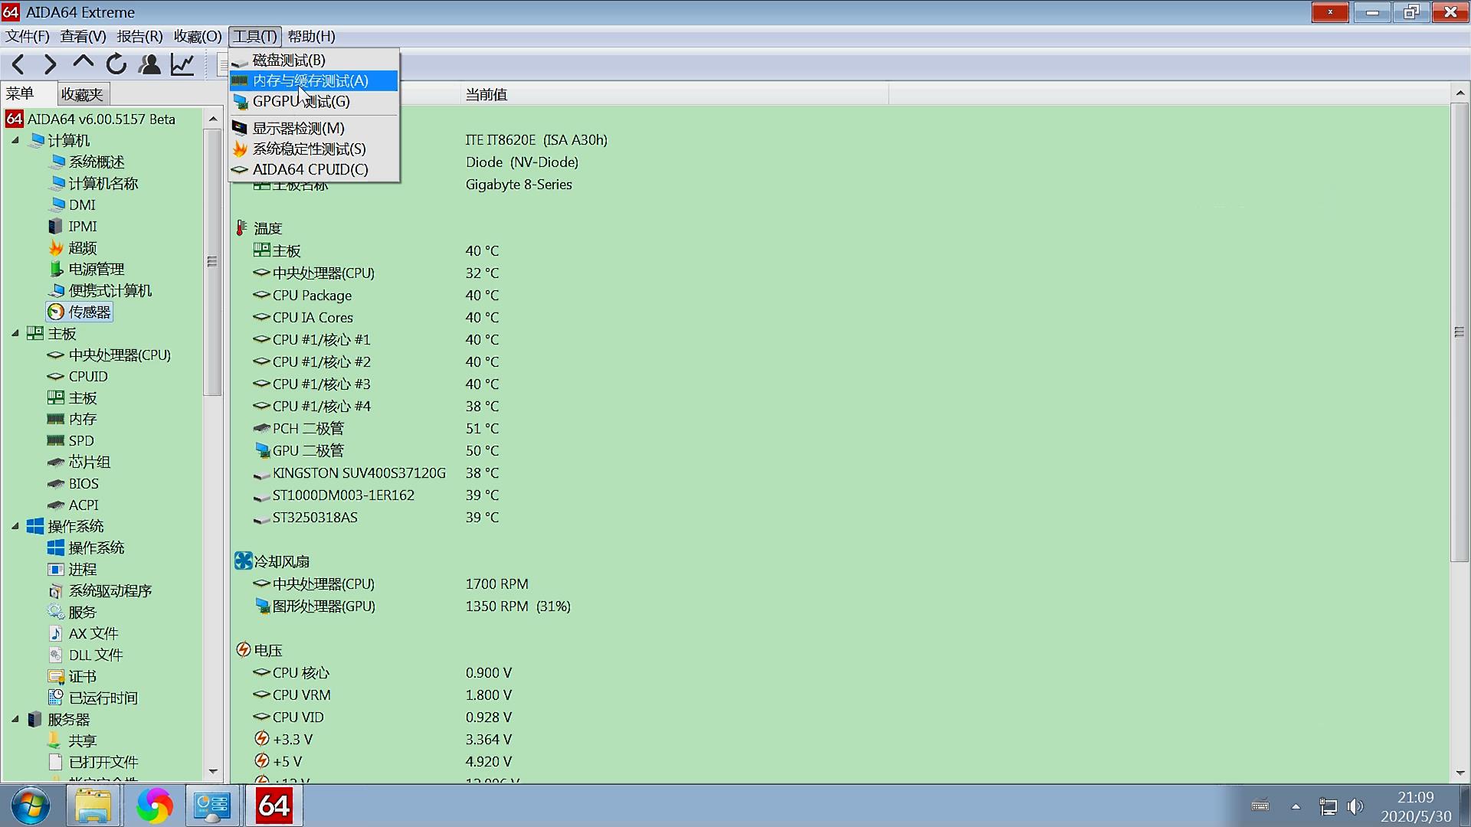1471x827 pixels.
Task: Collapse the 主板 tree node
Action: 15,333
